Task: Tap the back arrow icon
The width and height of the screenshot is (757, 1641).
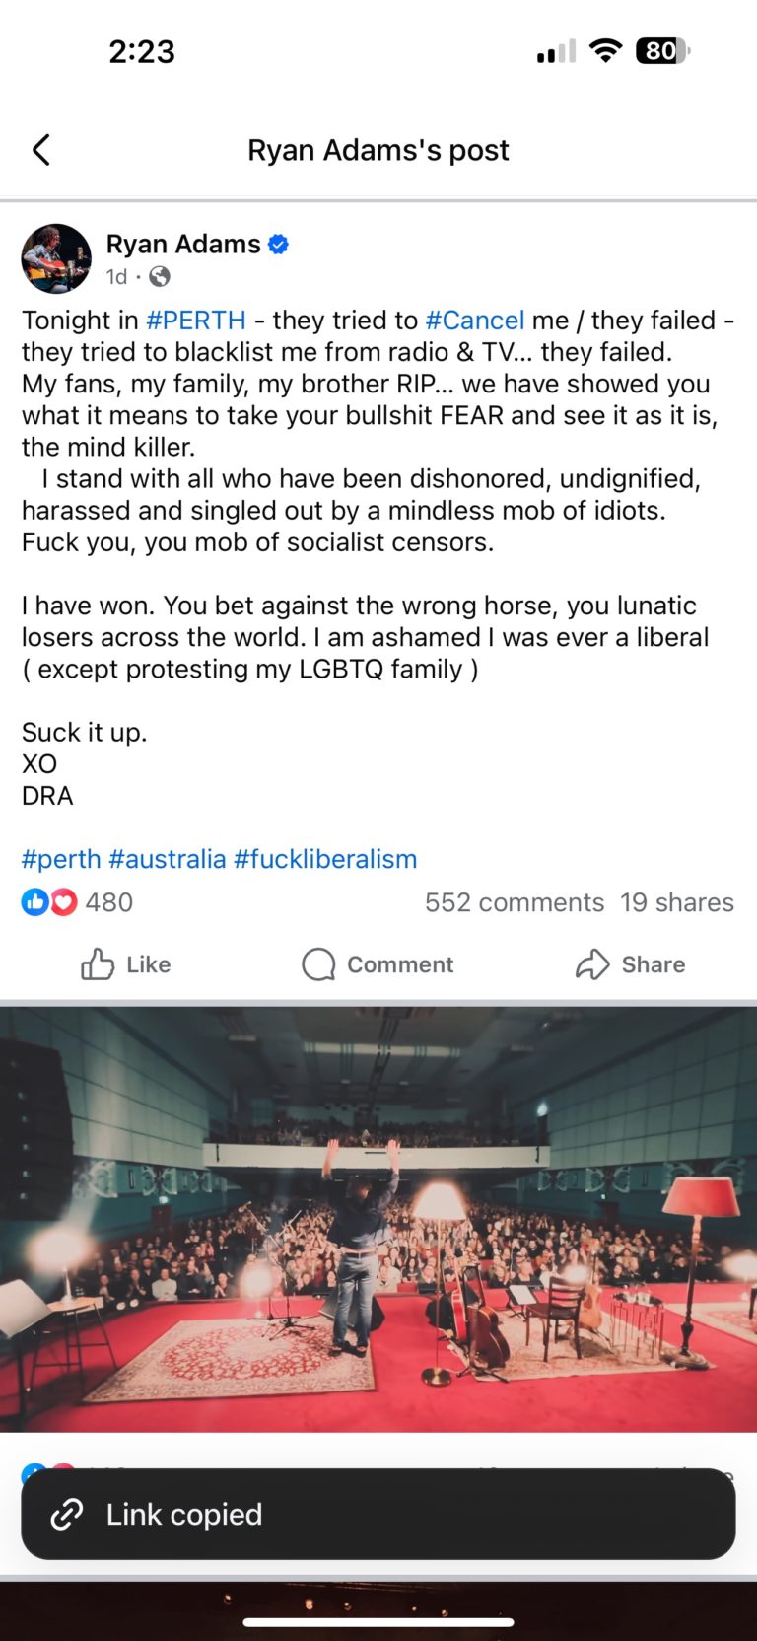Action: pos(41,150)
